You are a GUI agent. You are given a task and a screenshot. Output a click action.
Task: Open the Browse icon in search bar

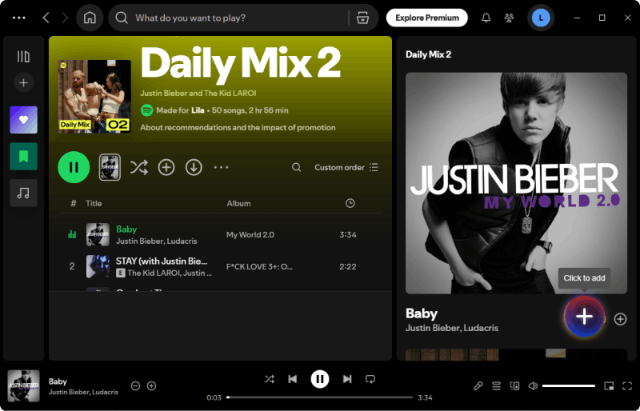362,18
